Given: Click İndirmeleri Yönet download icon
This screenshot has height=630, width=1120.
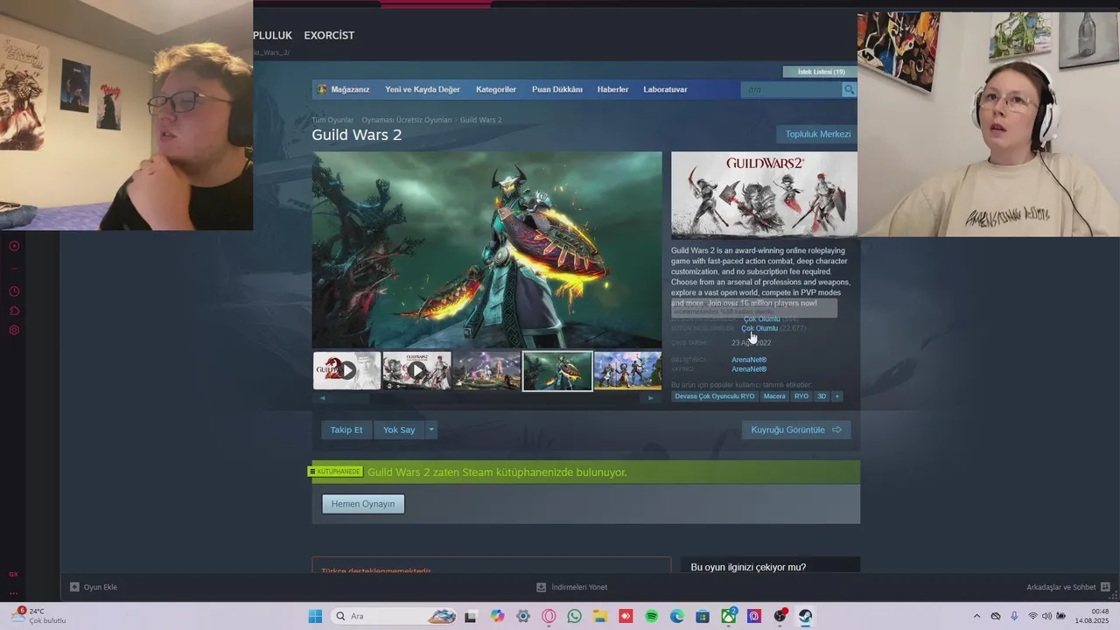Looking at the screenshot, I should [542, 587].
